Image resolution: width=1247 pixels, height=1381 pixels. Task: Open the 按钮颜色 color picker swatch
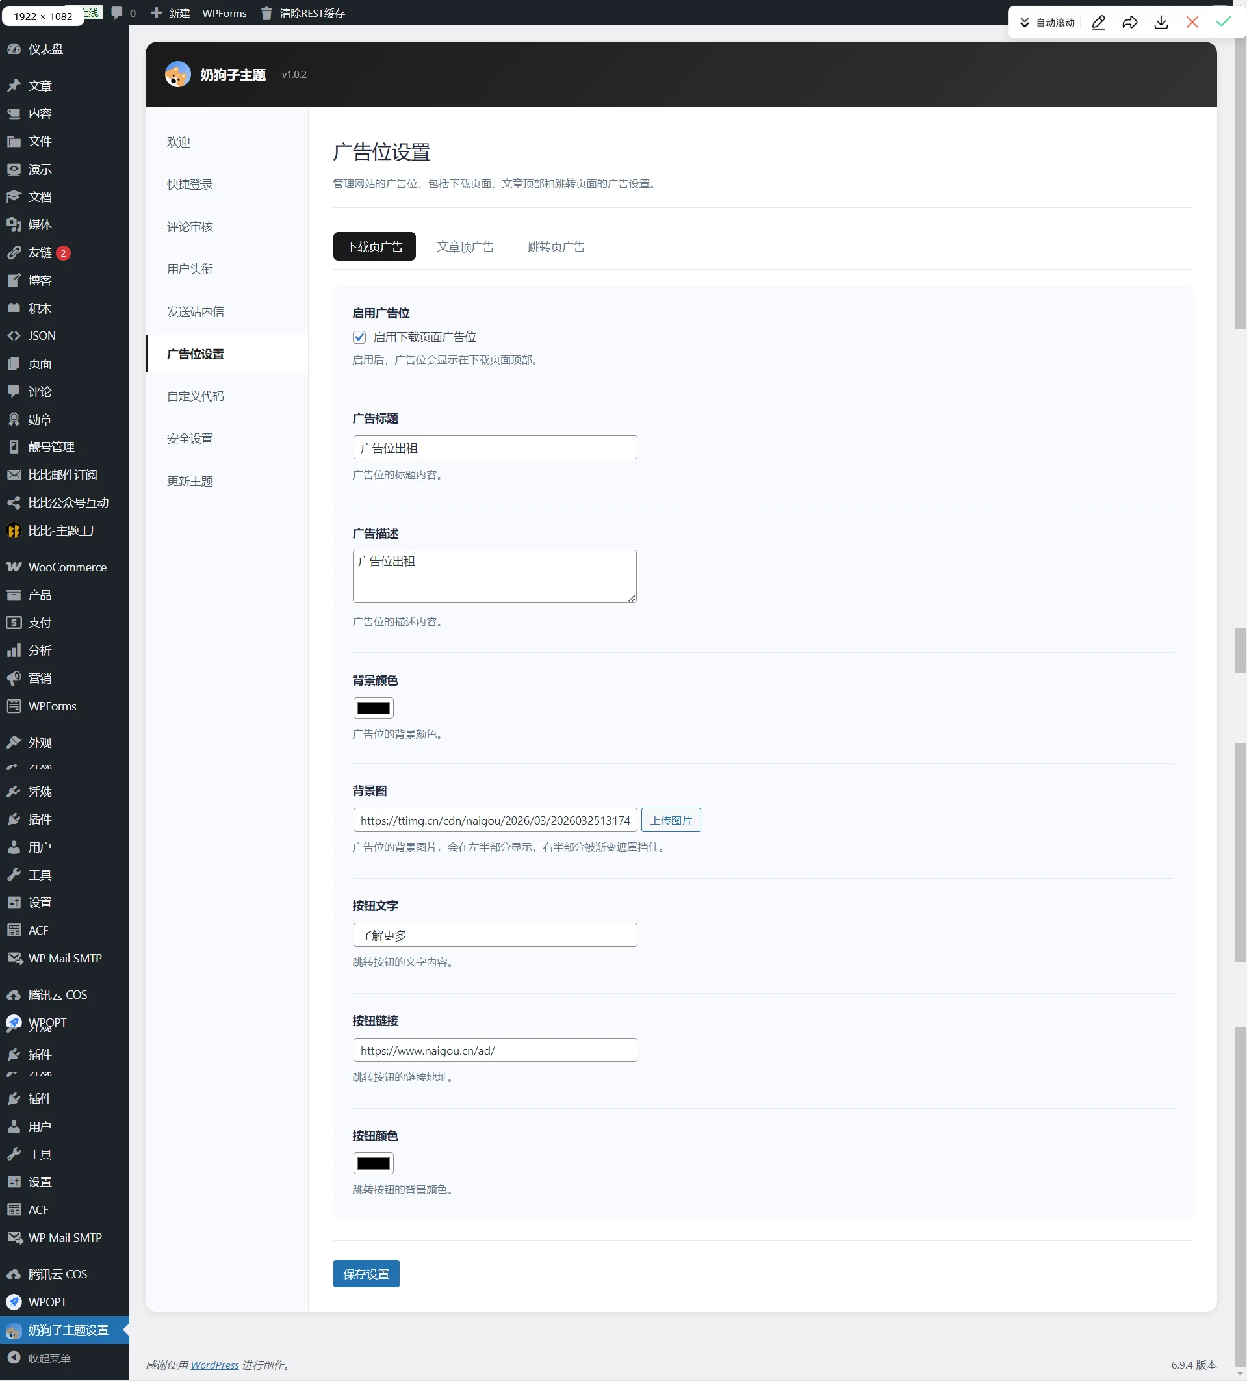(373, 1163)
